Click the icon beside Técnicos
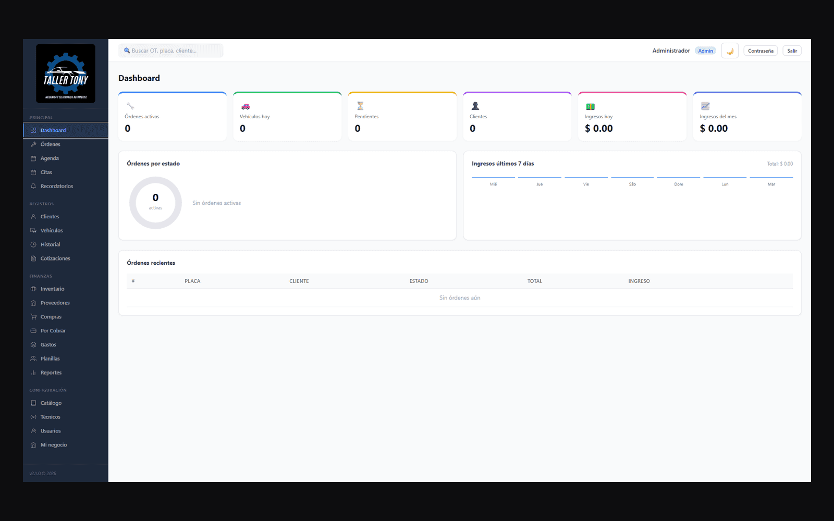This screenshot has height=521, width=834. (33, 417)
